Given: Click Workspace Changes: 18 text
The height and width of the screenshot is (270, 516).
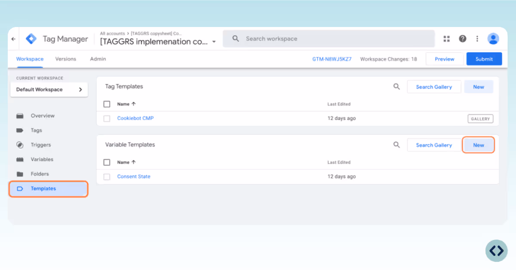Looking at the screenshot, I should point(389,59).
